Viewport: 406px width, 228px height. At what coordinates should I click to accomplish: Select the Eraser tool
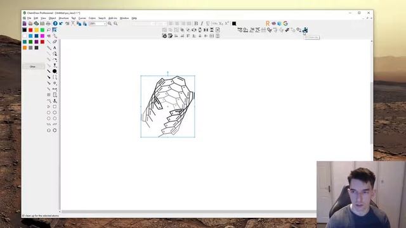tap(55, 42)
